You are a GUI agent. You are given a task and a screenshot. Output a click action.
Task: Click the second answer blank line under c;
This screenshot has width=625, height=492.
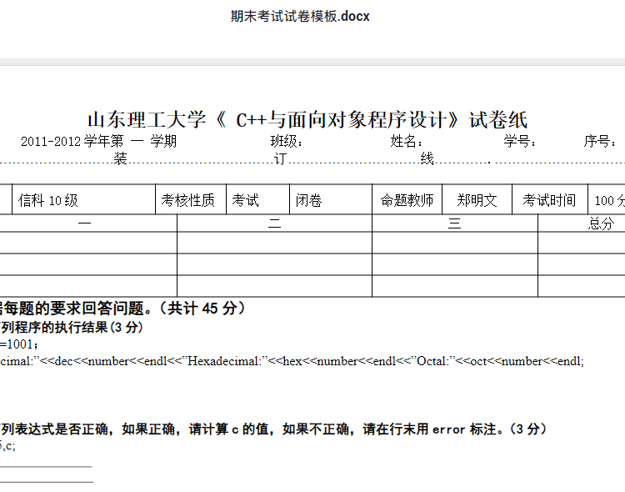click(46, 483)
